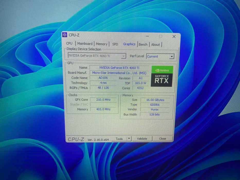Click the 4352 cores value
This screenshot has height=180, width=240.
140,88
